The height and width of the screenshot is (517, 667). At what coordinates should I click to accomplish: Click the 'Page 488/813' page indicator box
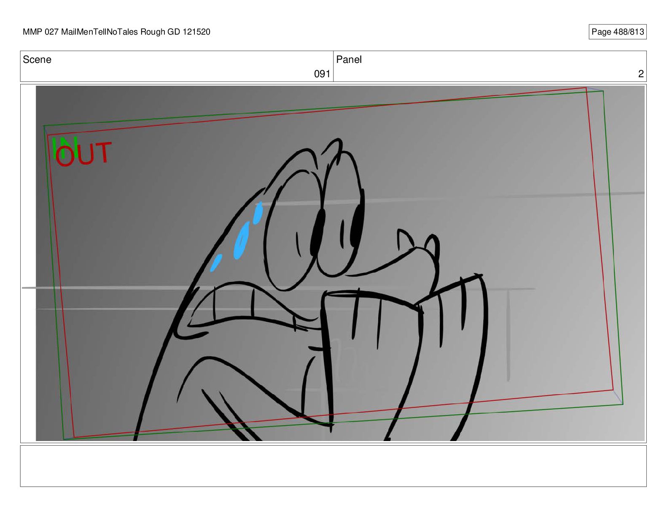[x=617, y=32]
